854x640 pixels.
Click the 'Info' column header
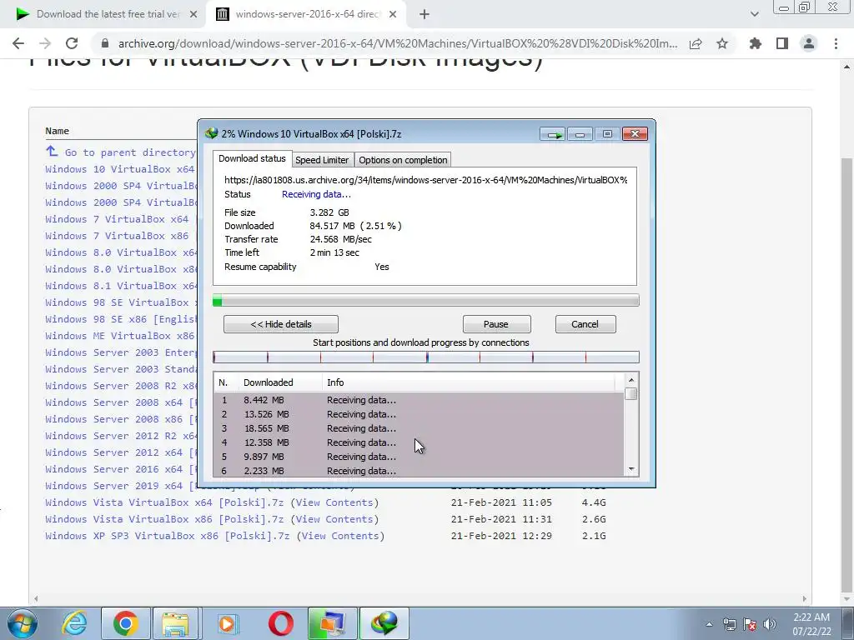click(469, 382)
